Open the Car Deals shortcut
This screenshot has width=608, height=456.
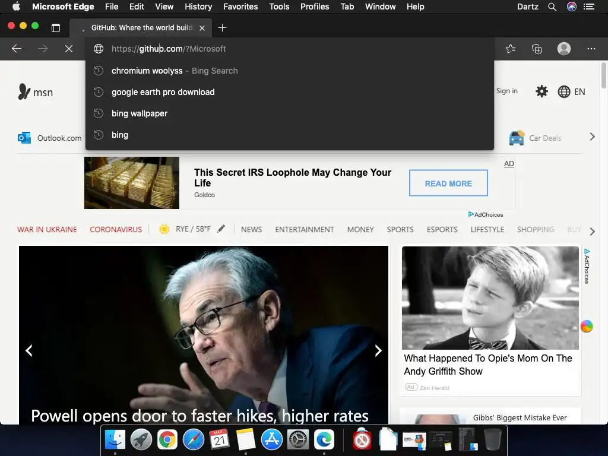point(535,138)
